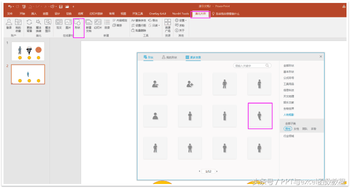The width and height of the screenshot is (350, 188).
Task: Switch to the 插入 Insert ribbon tab
Action: point(33,14)
